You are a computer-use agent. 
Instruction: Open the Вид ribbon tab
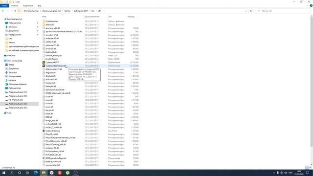(x=39, y=6)
